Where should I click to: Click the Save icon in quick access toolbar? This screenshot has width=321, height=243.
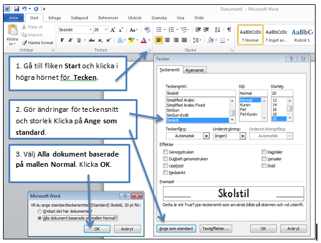click(x=16, y=9)
